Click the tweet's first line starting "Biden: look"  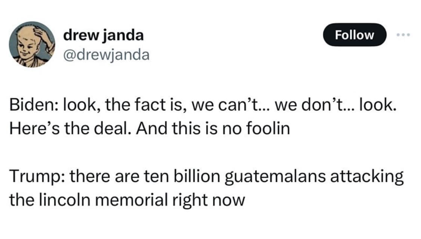(x=202, y=106)
